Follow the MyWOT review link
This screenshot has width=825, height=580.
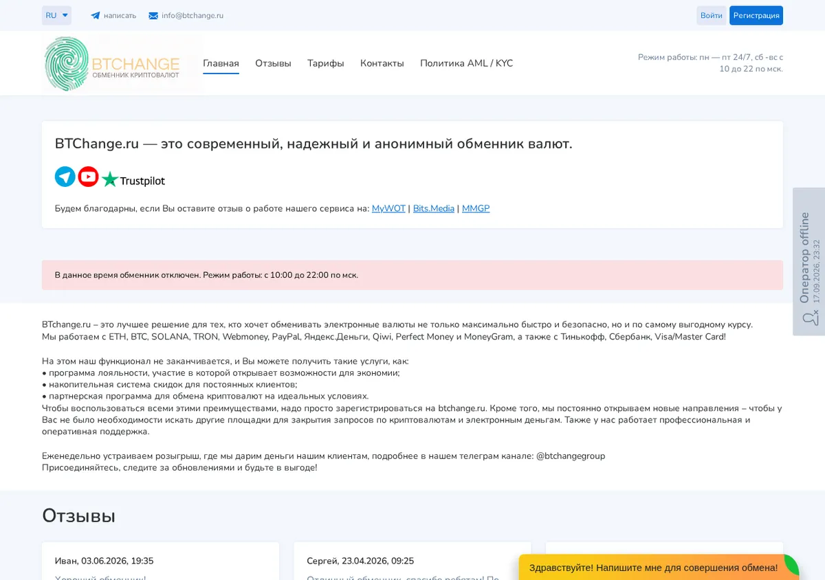coord(388,208)
